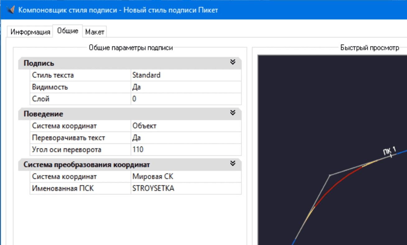Image resolution: width=407 pixels, height=245 pixels.
Task: Click the Слой value field 0
Action: point(185,99)
